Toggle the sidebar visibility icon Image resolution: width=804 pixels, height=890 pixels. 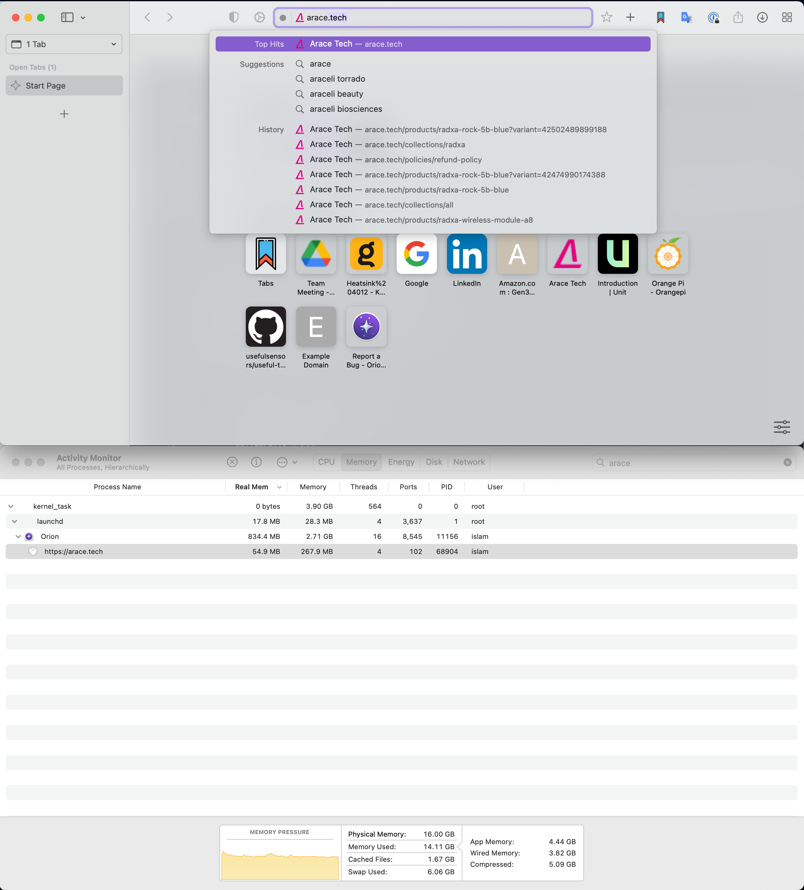(x=67, y=18)
